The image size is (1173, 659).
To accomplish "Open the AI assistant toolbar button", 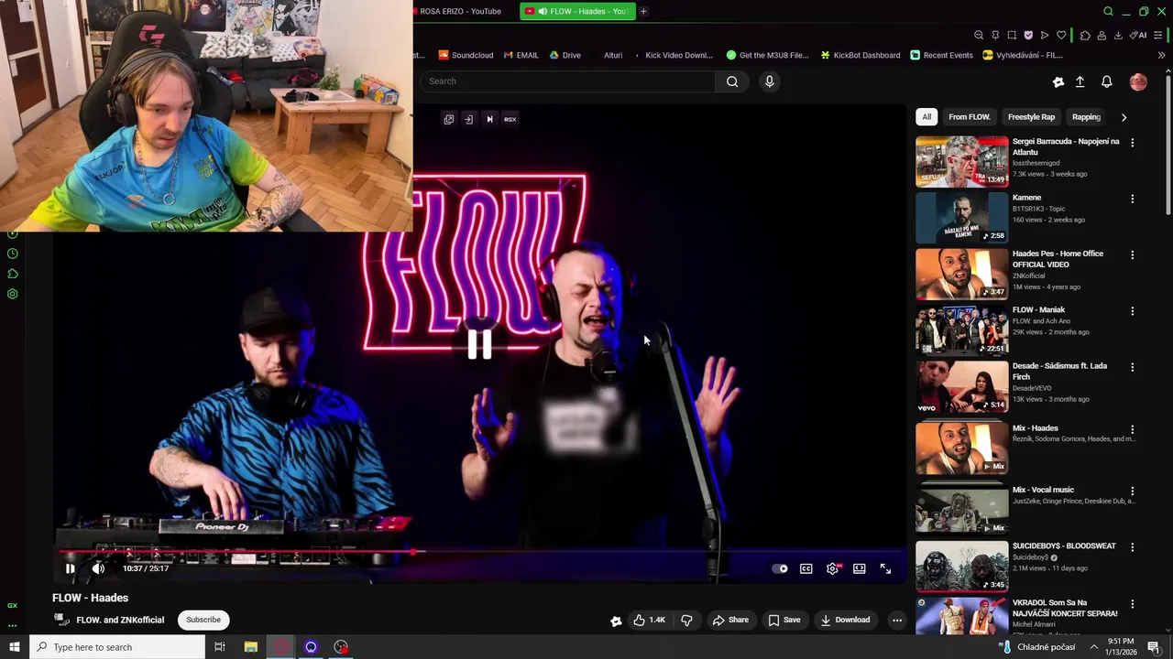I will [x=1138, y=35].
